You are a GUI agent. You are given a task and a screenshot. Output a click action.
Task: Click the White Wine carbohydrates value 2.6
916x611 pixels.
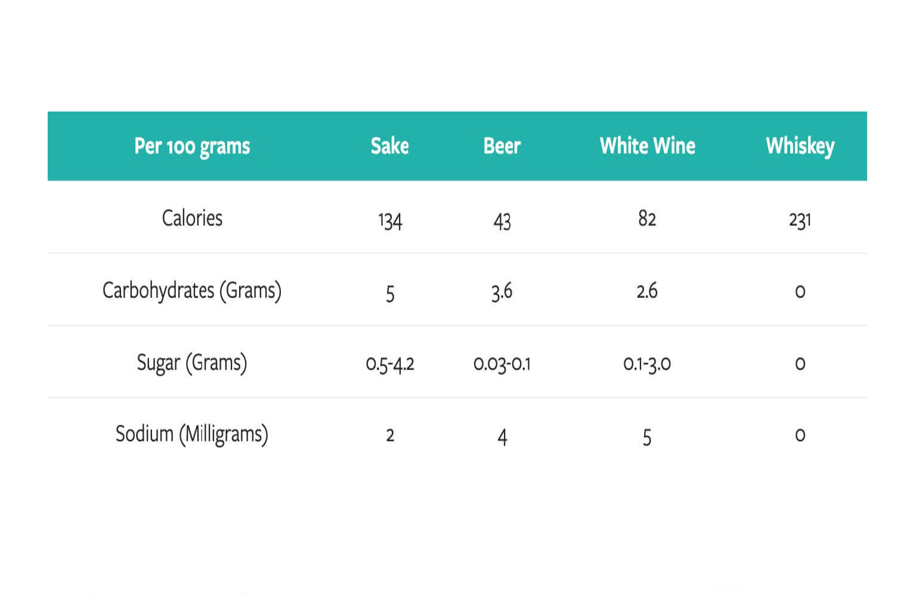tap(647, 291)
